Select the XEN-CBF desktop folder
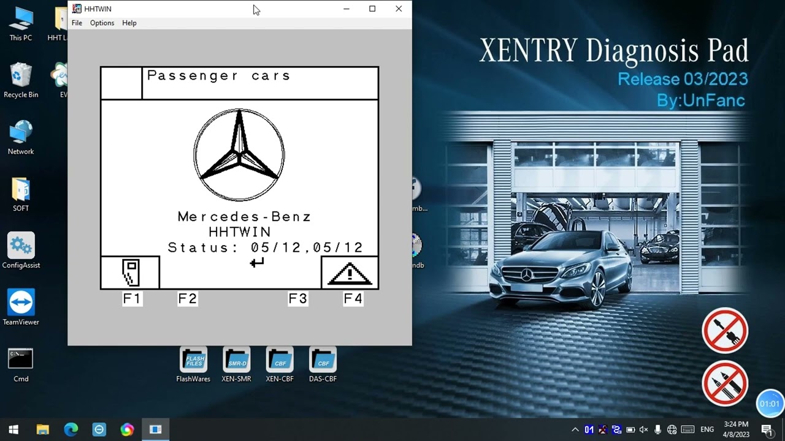This screenshot has width=785, height=441. click(x=280, y=364)
